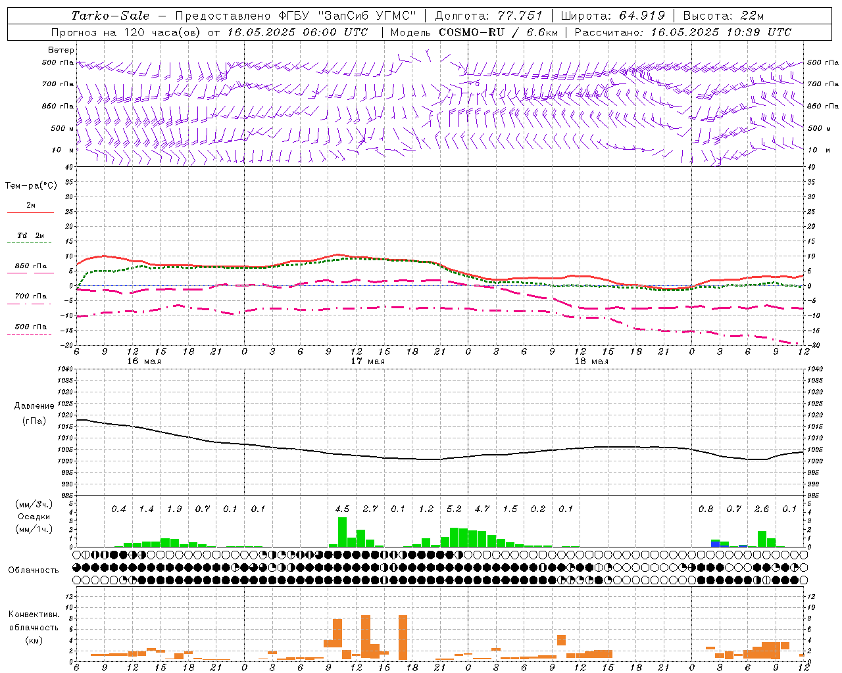Click the 3-hour precipitation value 2.6

(x=762, y=509)
